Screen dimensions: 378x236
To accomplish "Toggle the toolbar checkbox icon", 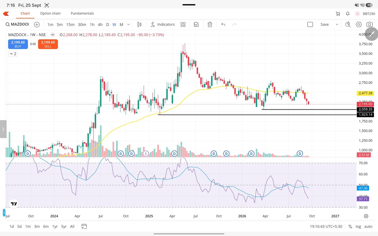I will 196,25.
